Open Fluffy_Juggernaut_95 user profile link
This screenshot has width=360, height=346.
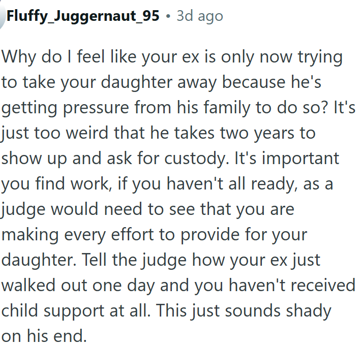(83, 16)
